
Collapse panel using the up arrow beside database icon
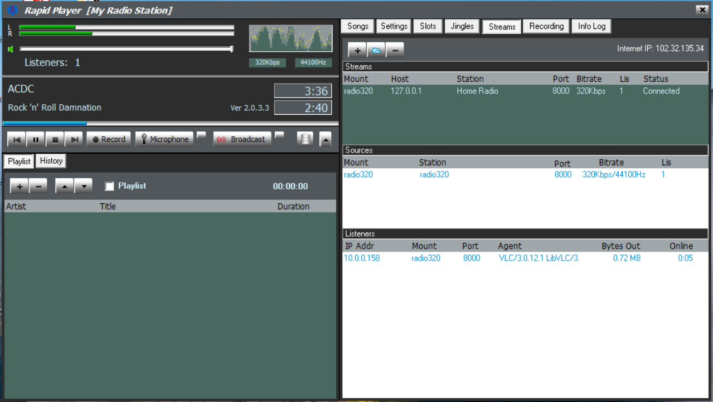click(326, 140)
